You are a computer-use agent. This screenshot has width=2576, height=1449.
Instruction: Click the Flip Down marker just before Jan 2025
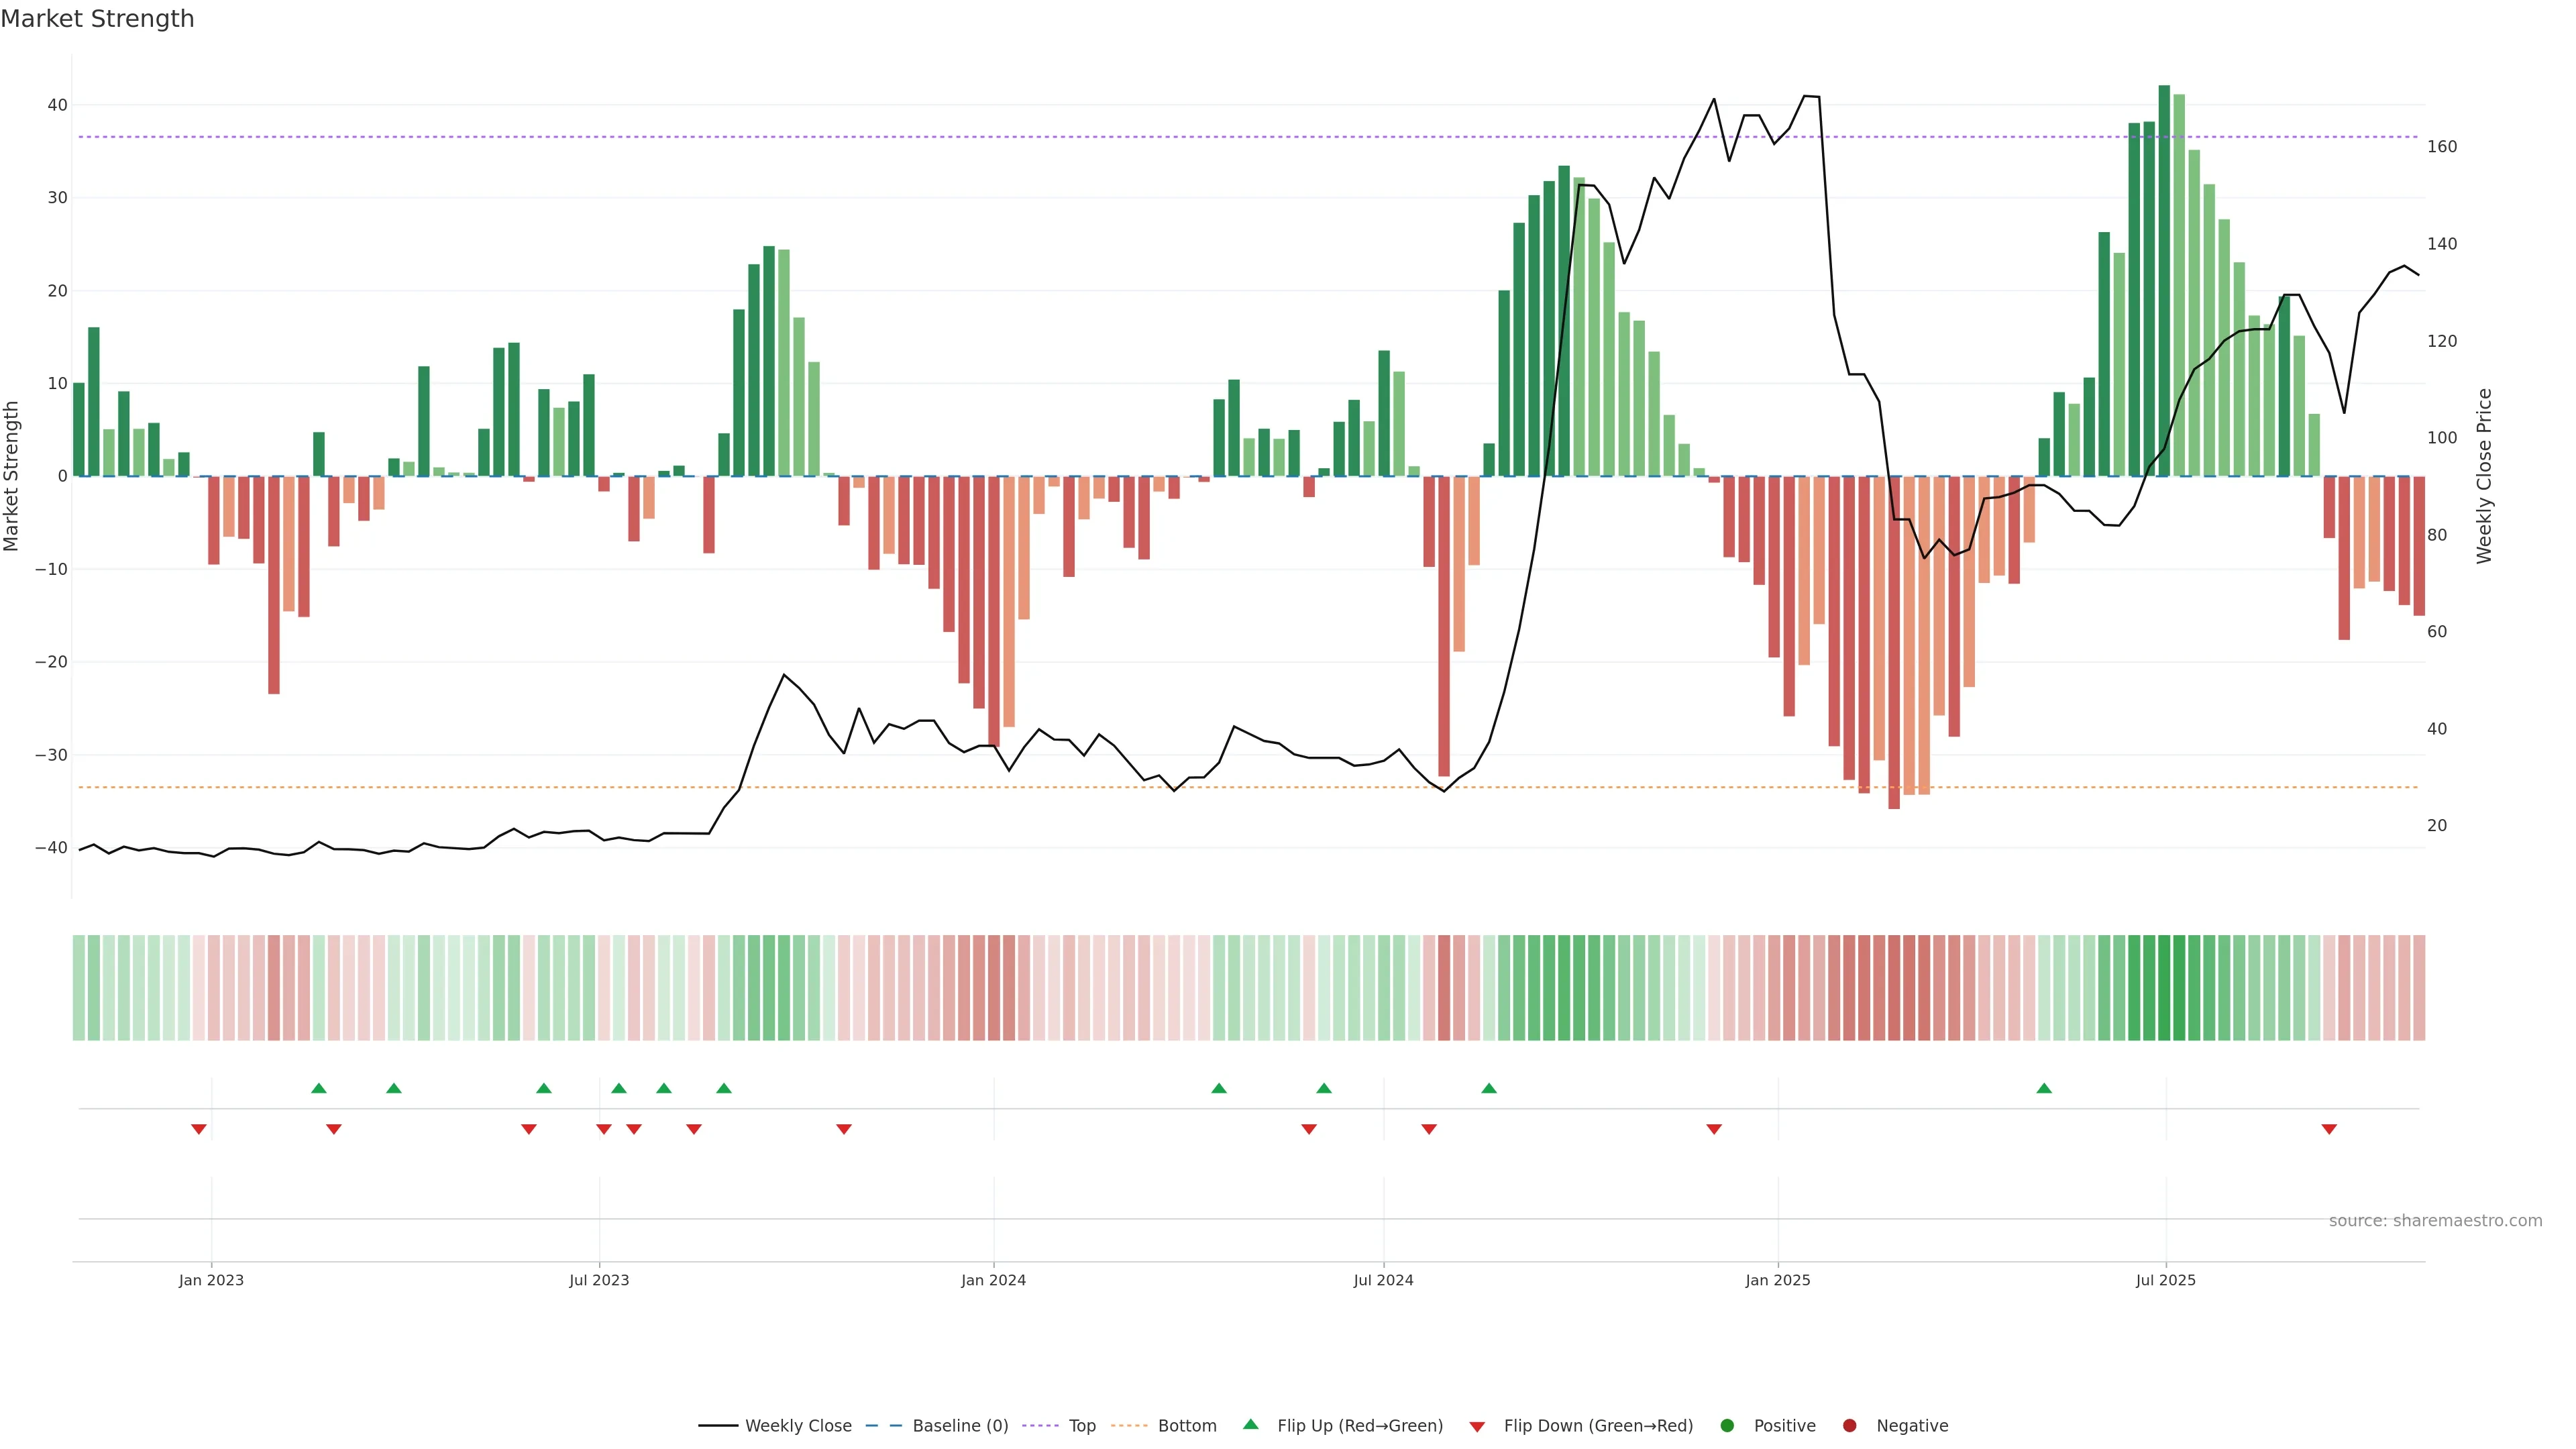click(1714, 1129)
